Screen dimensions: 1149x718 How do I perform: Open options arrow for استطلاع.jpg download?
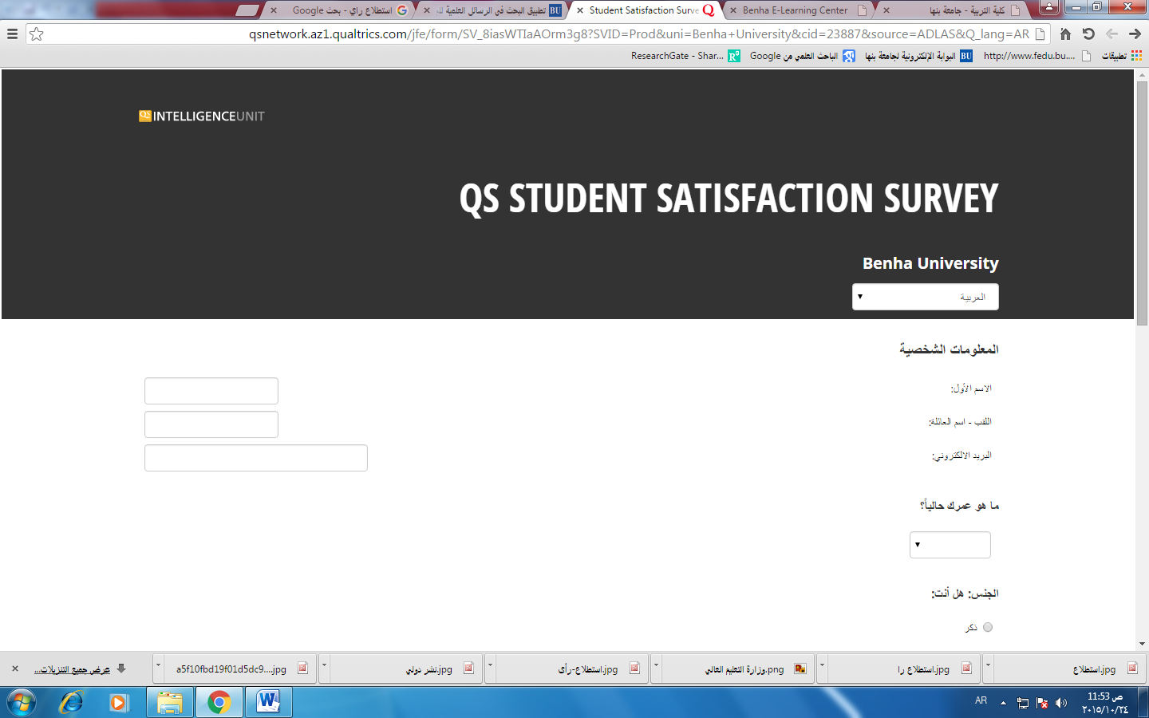pyautogui.click(x=988, y=669)
